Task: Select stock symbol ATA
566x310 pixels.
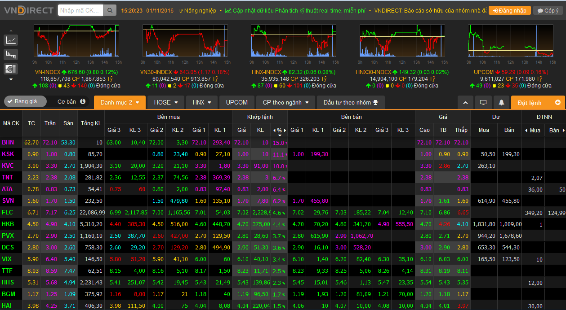Action: (8, 189)
